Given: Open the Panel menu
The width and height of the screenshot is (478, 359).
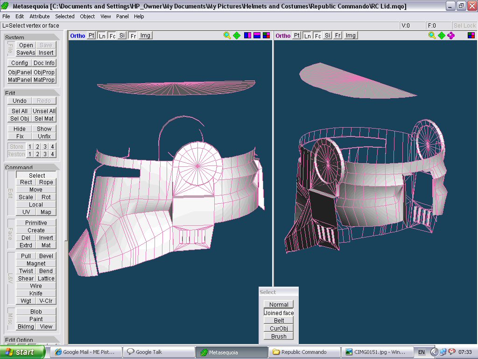Looking at the screenshot, I should point(122,16).
